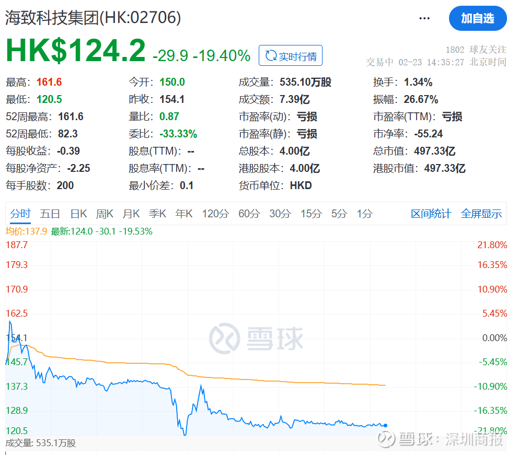Select the 5分 interval tab

coord(339,214)
